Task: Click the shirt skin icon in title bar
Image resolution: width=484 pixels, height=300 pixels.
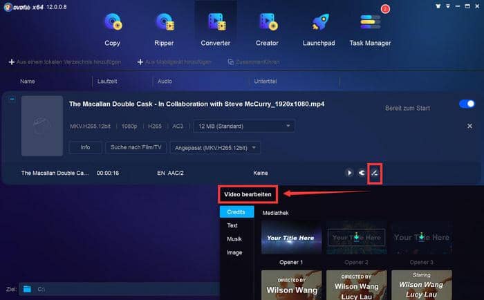Action: (438, 6)
